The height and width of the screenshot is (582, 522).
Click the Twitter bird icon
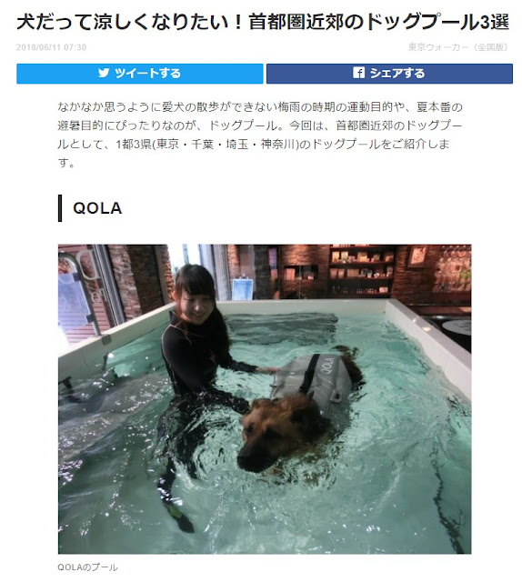(104, 73)
